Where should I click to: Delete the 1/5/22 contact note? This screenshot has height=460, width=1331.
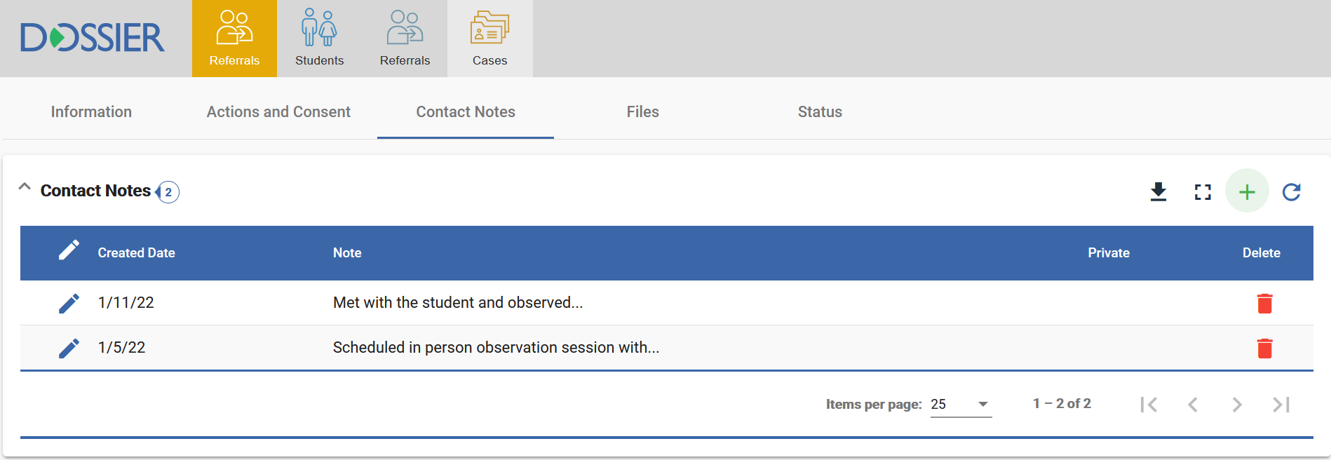(x=1264, y=348)
